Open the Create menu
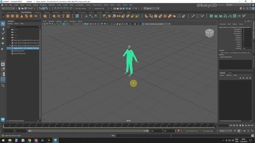 tap(16, 5)
